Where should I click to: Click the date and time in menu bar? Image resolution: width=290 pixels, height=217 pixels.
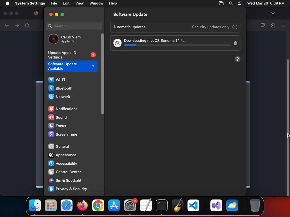pyautogui.click(x=266, y=3)
